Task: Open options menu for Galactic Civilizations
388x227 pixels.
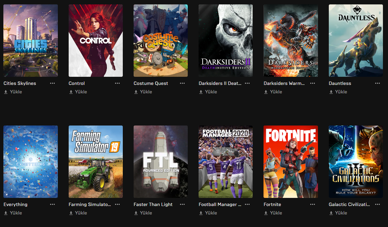Action: tap(378, 204)
